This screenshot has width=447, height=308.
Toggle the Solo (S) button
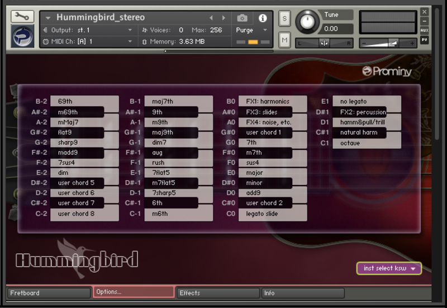(284, 19)
